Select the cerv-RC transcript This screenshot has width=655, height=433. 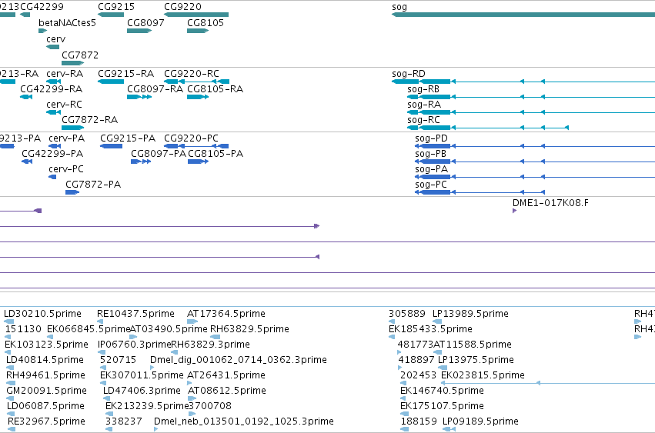53,112
